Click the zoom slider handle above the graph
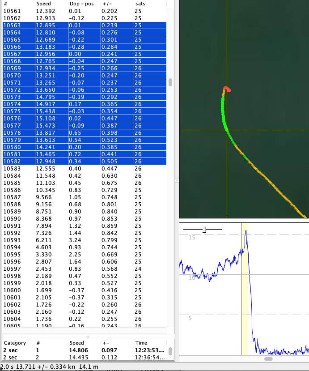 click(x=205, y=230)
